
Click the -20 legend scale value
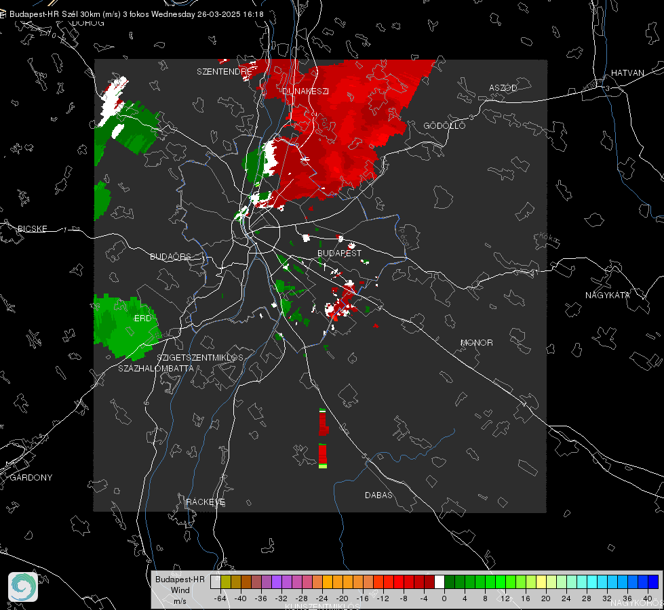click(342, 598)
